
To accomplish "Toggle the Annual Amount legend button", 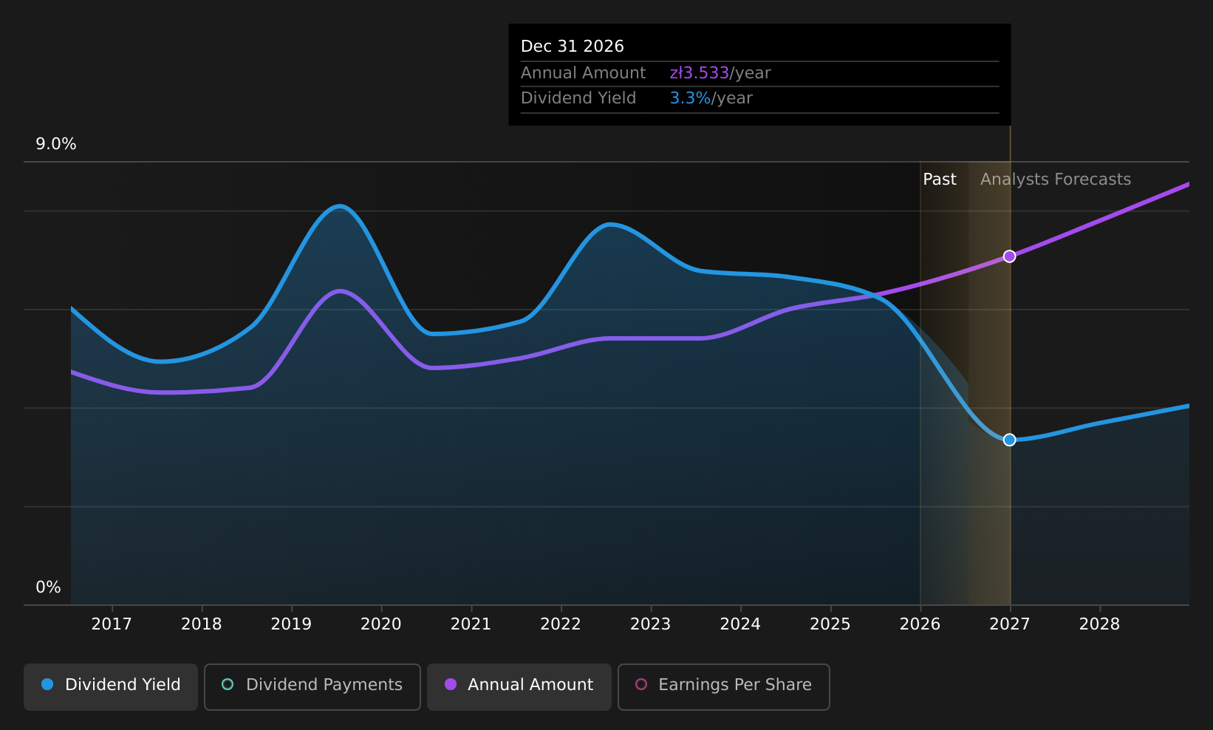I will point(519,686).
